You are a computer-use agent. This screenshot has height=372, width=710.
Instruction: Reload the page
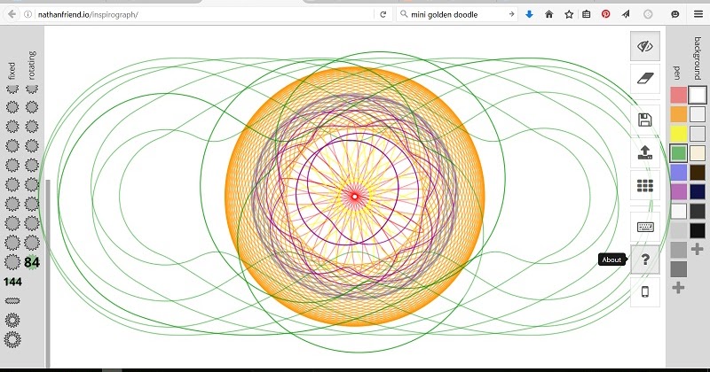click(x=383, y=14)
